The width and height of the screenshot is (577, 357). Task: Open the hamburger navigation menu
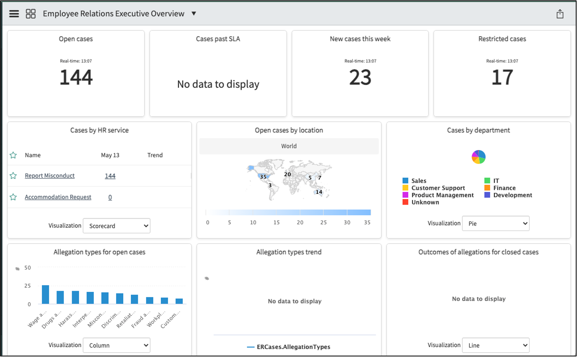pyautogui.click(x=14, y=14)
